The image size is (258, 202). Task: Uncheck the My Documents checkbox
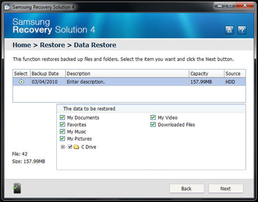(62, 117)
